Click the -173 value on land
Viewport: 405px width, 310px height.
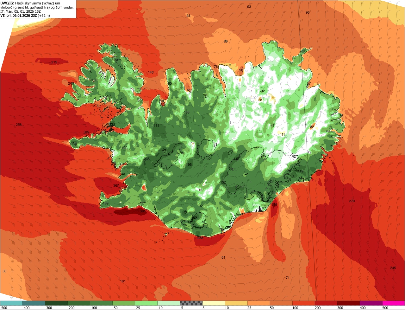(x=156, y=126)
